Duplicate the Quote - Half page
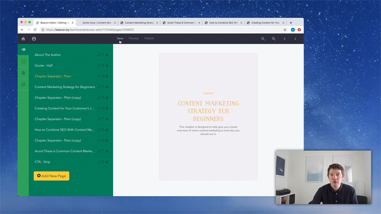This screenshot has width=381, height=214. point(103,66)
